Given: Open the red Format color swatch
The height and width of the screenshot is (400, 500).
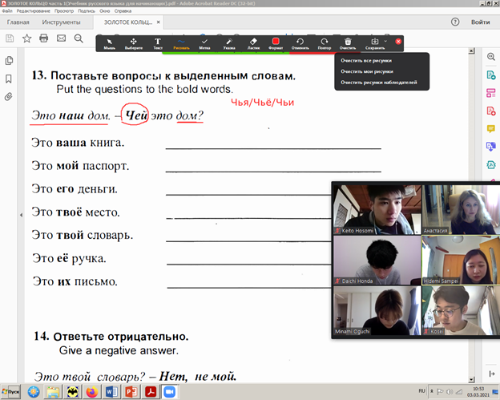Looking at the screenshot, I should (276, 42).
